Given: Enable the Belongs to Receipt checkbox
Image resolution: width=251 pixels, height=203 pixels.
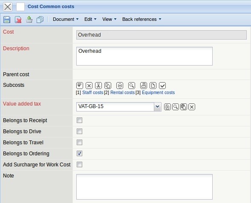Looking at the screenshot, I should pos(79,120).
